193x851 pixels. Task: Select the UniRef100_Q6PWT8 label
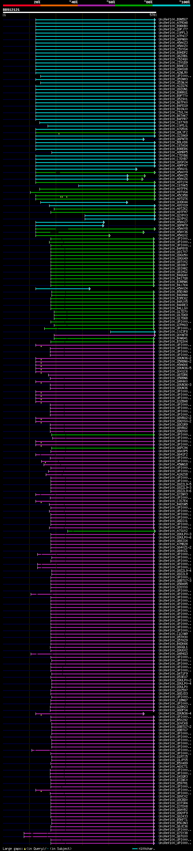click(173, 139)
